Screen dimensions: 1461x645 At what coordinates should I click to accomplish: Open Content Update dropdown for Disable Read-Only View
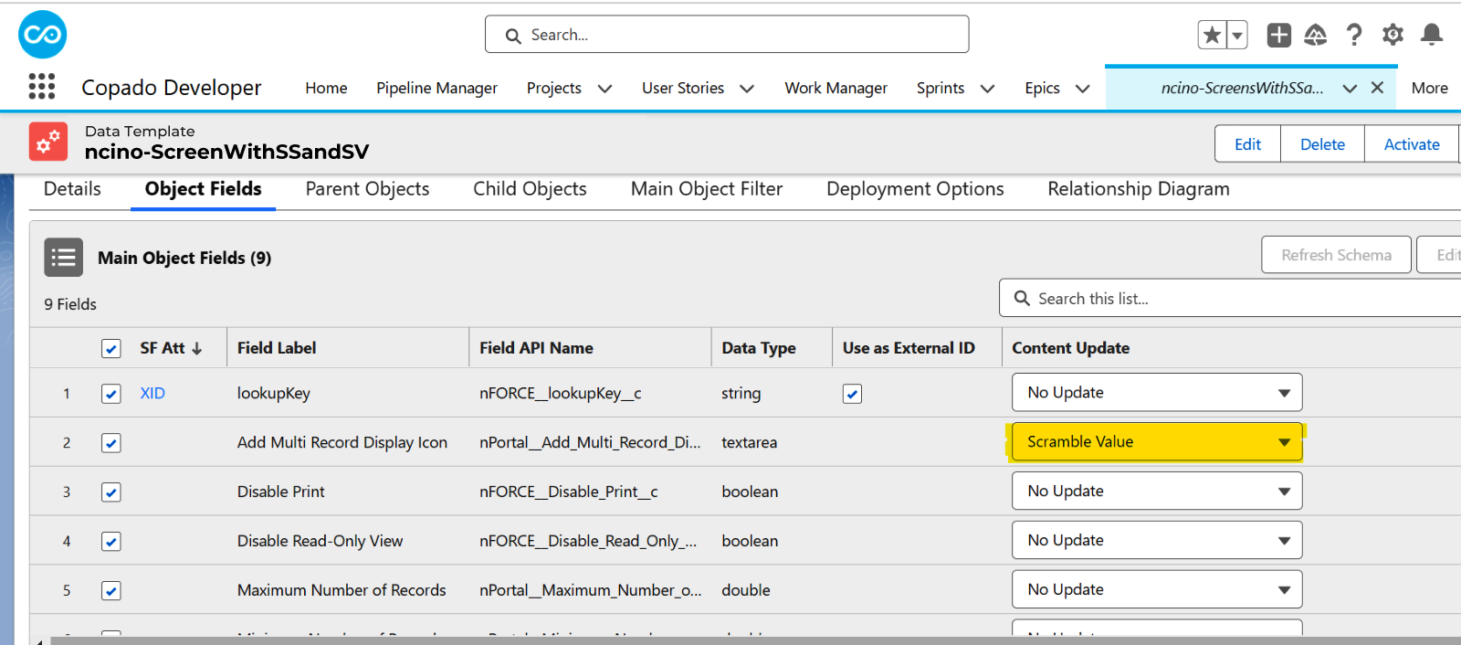1157,541
